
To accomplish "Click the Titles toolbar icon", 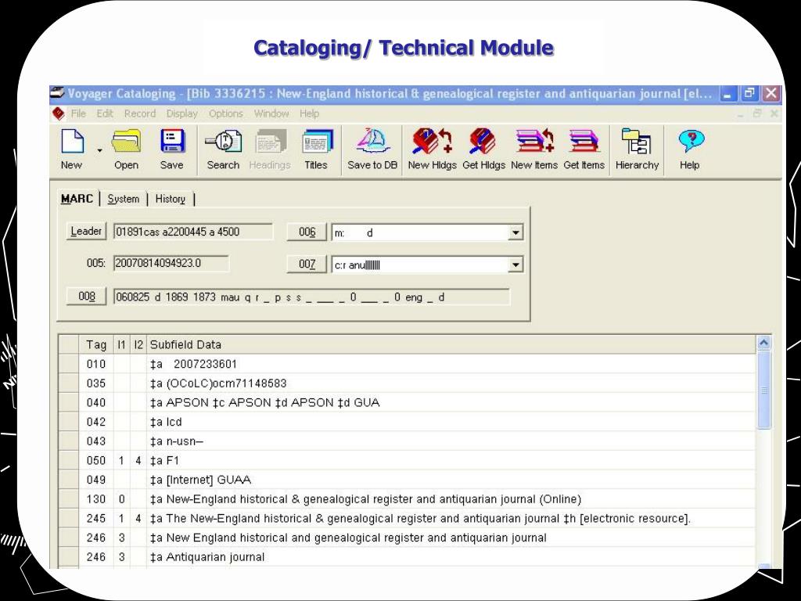I will 316,147.
